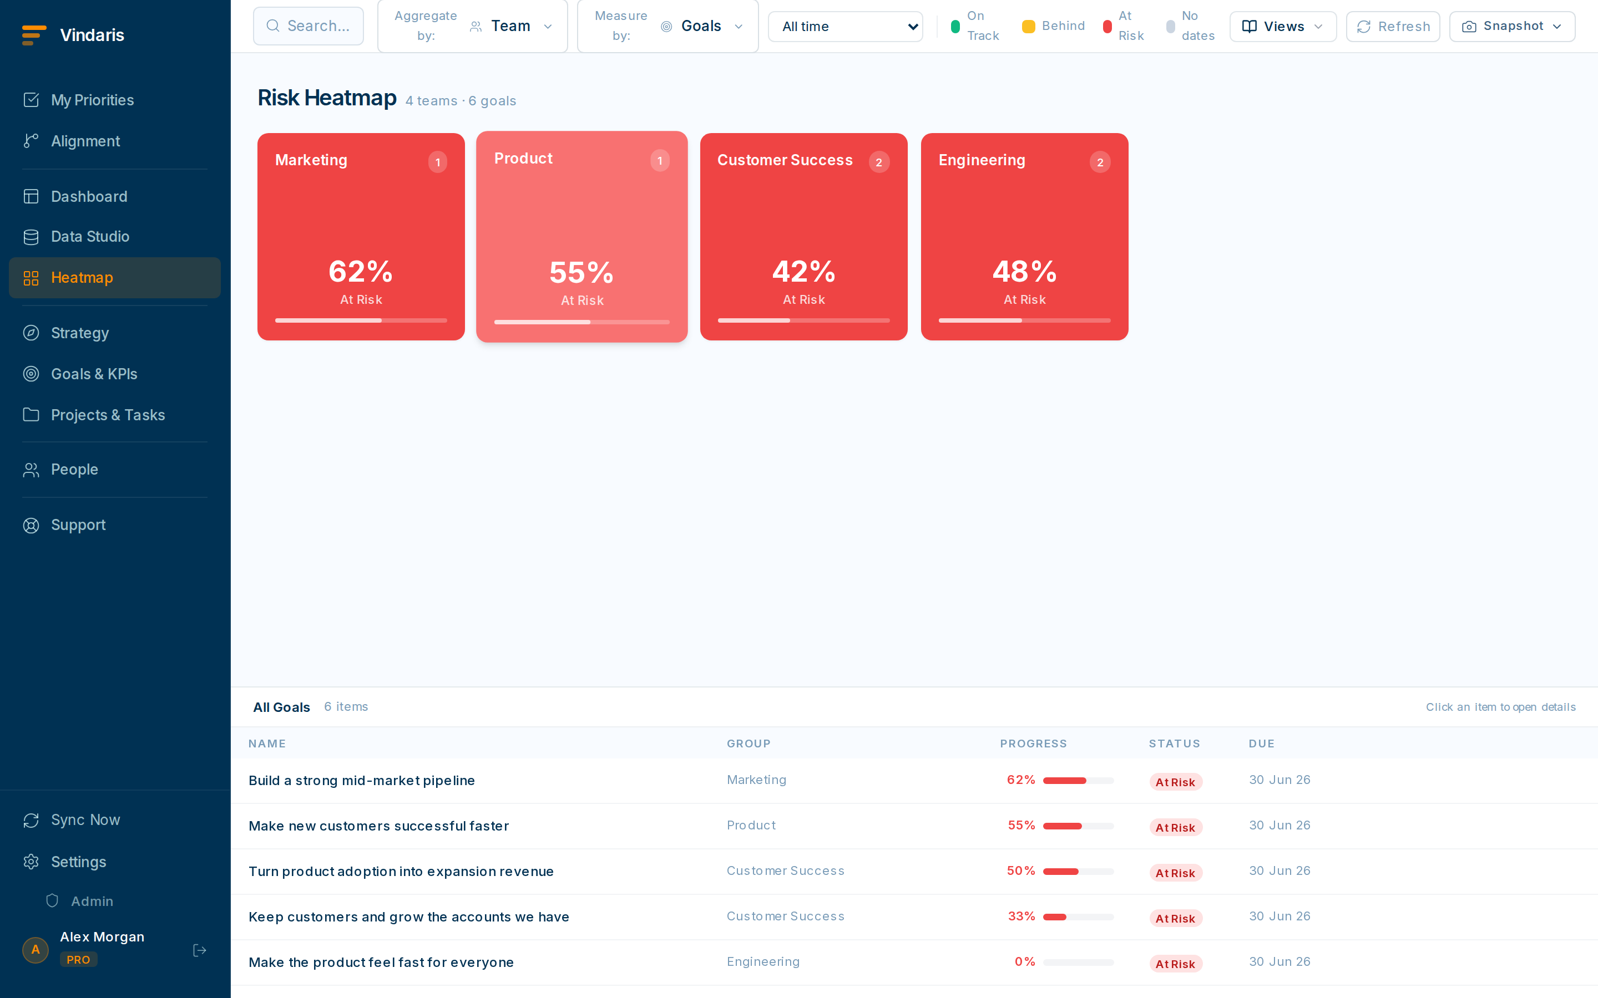Viewport: 1598px width, 998px height.
Task: Select the Goals & KPIs menu item
Action: [x=115, y=374]
